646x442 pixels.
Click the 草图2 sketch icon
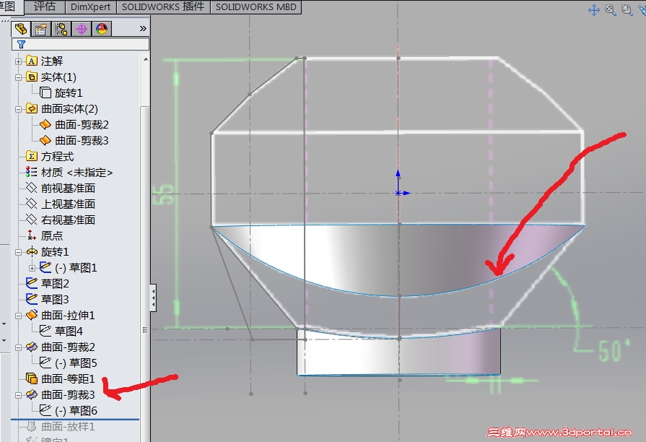click(32, 283)
